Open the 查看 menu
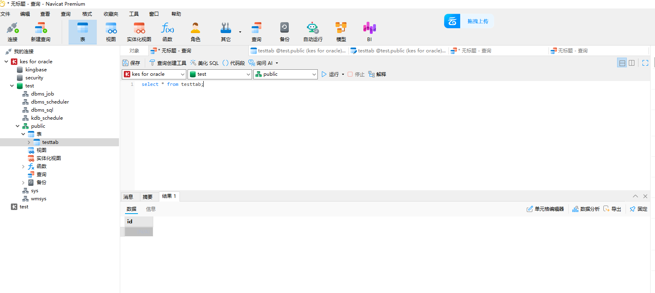This screenshot has width=655, height=293. [45, 14]
